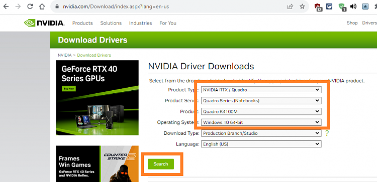Open the green shield extension with badge 1
Viewport: 377px width, 182px height.
click(x=342, y=7)
